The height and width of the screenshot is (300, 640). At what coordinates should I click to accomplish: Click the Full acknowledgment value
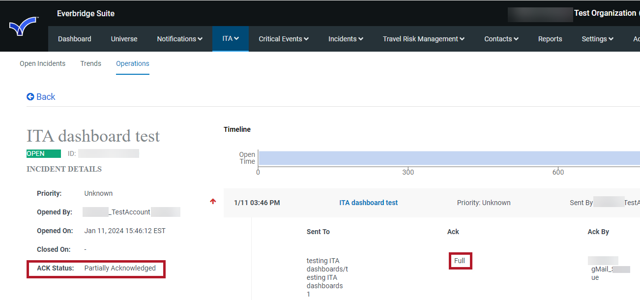coord(460,261)
